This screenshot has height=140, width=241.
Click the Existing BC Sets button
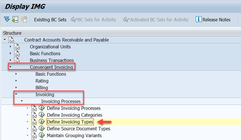tap(50, 20)
